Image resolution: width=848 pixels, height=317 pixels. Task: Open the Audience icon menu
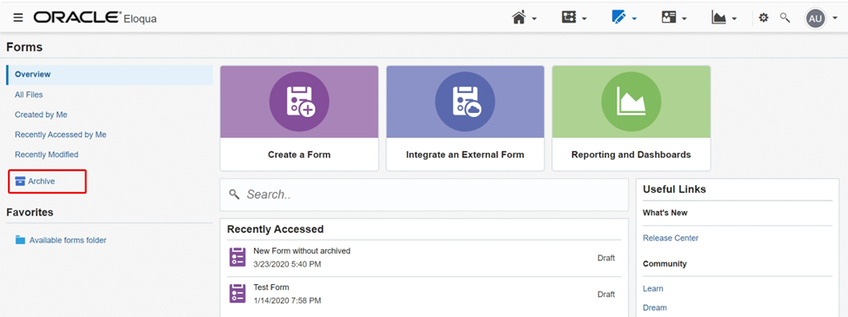669,18
